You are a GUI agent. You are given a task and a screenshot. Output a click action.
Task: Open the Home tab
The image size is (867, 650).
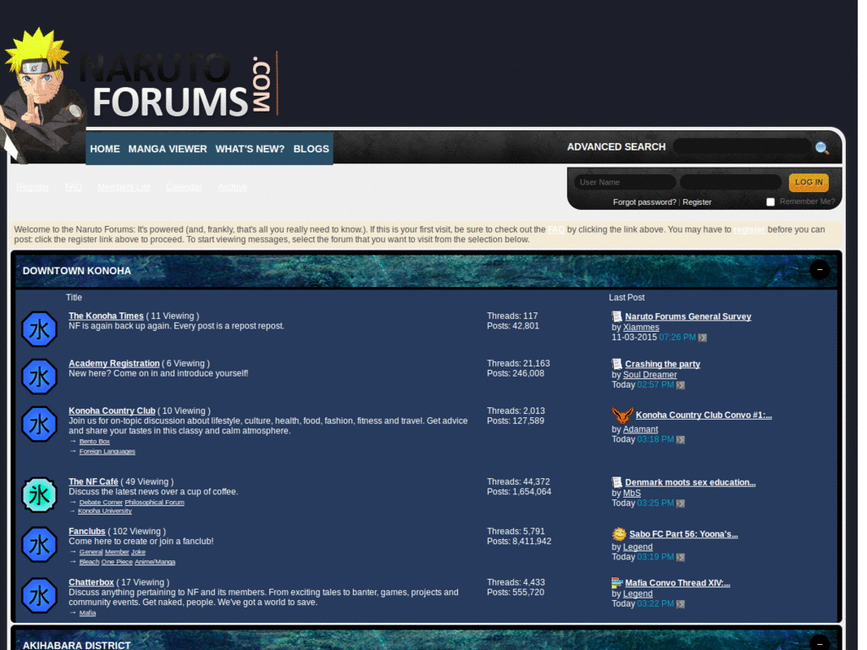pos(105,149)
